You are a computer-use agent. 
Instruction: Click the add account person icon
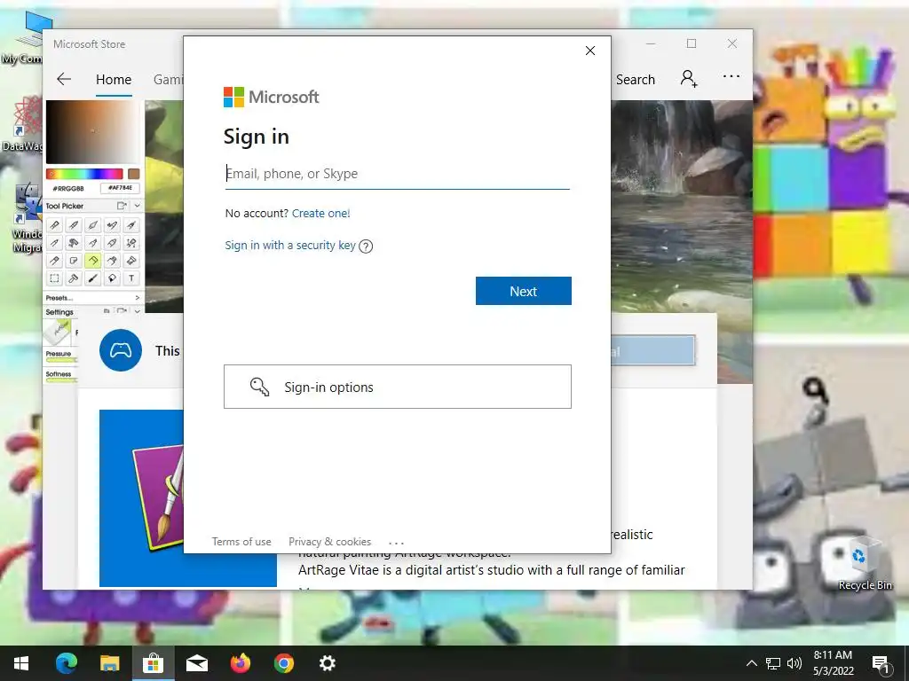[689, 78]
